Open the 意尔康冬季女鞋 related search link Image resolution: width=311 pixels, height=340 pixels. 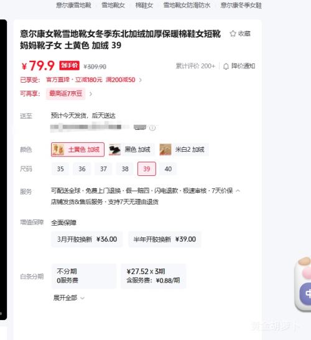pos(241,5)
